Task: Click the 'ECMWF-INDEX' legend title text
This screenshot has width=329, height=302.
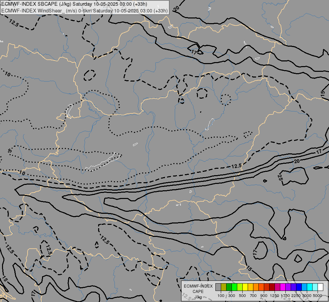Action: point(198,286)
